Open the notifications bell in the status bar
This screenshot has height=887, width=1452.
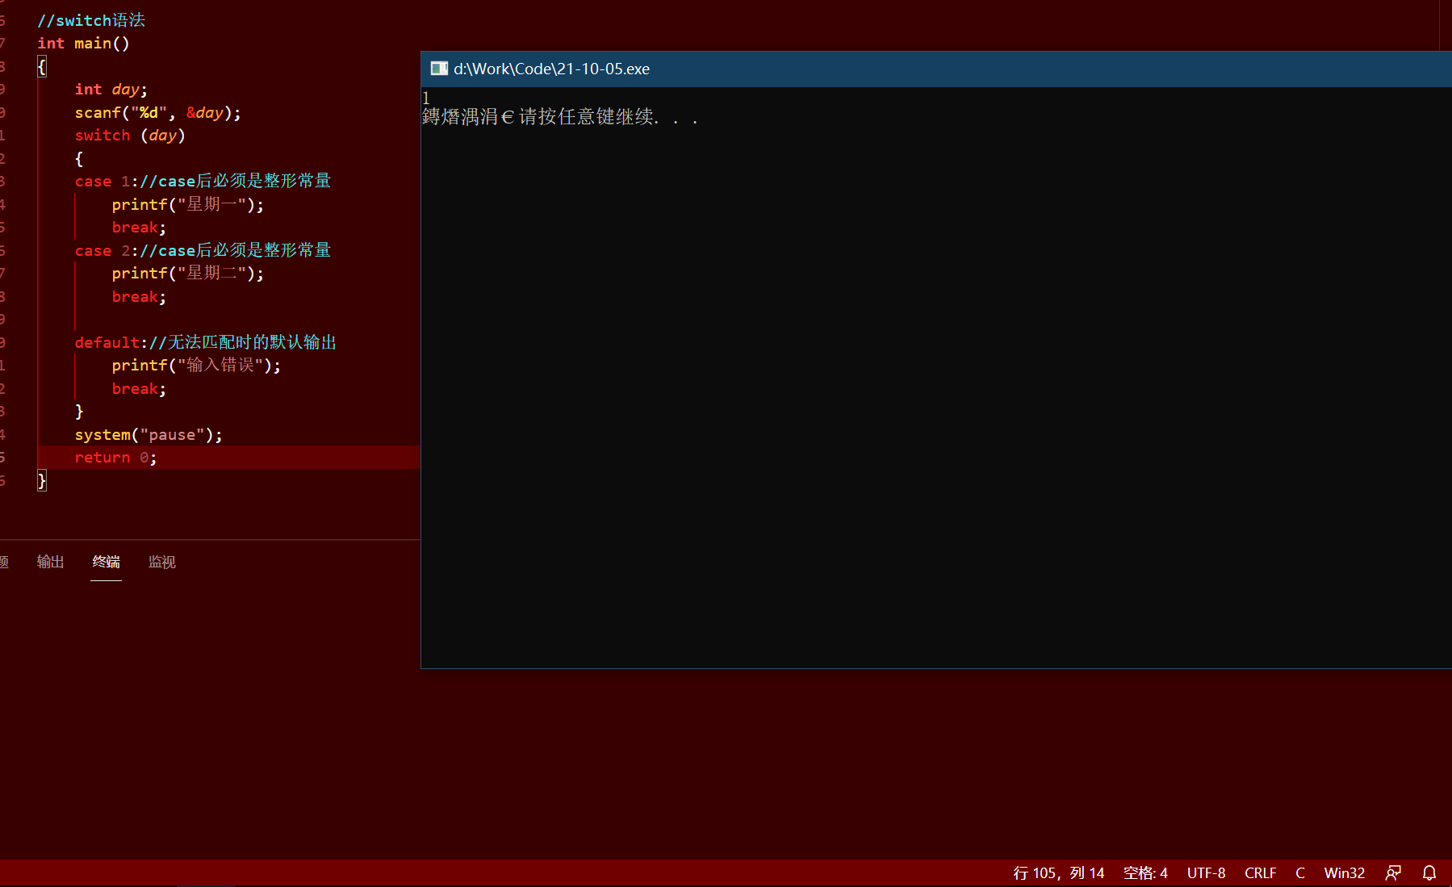pyautogui.click(x=1429, y=872)
